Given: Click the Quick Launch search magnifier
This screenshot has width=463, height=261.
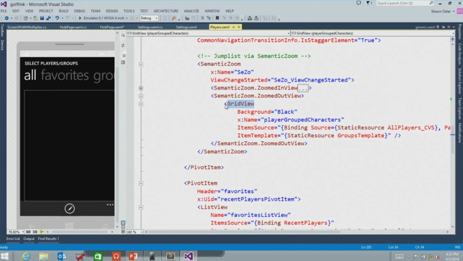Looking at the screenshot, I should [x=431, y=3].
